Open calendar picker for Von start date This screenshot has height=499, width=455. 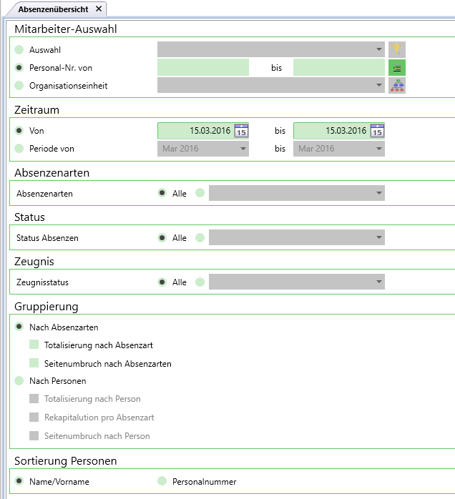pos(241,131)
